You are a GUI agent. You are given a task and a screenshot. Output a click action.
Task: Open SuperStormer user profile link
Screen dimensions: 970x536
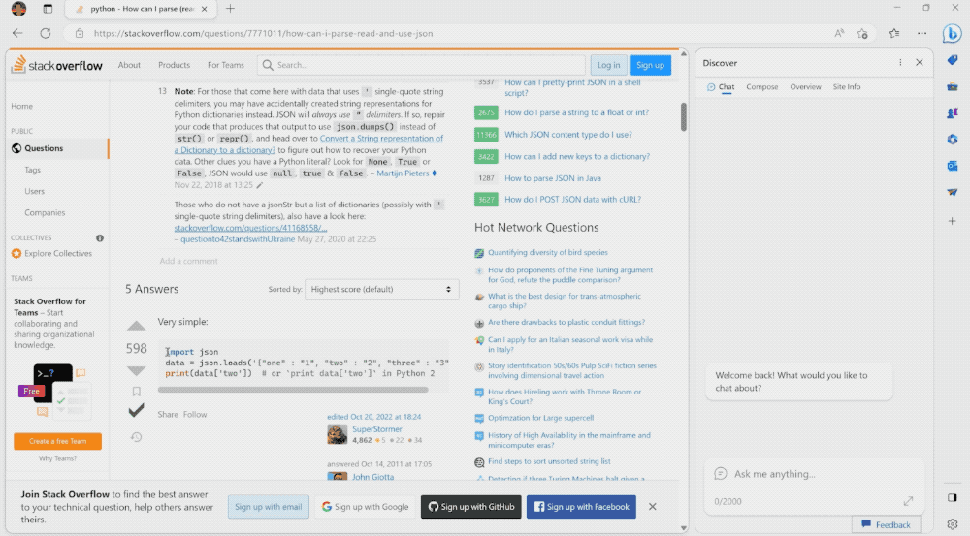tap(376, 429)
